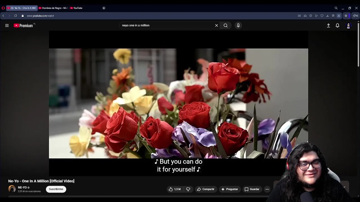Go to YouTube Premium home logo
Viewport: 360px width, 202px height.
pos(23,26)
